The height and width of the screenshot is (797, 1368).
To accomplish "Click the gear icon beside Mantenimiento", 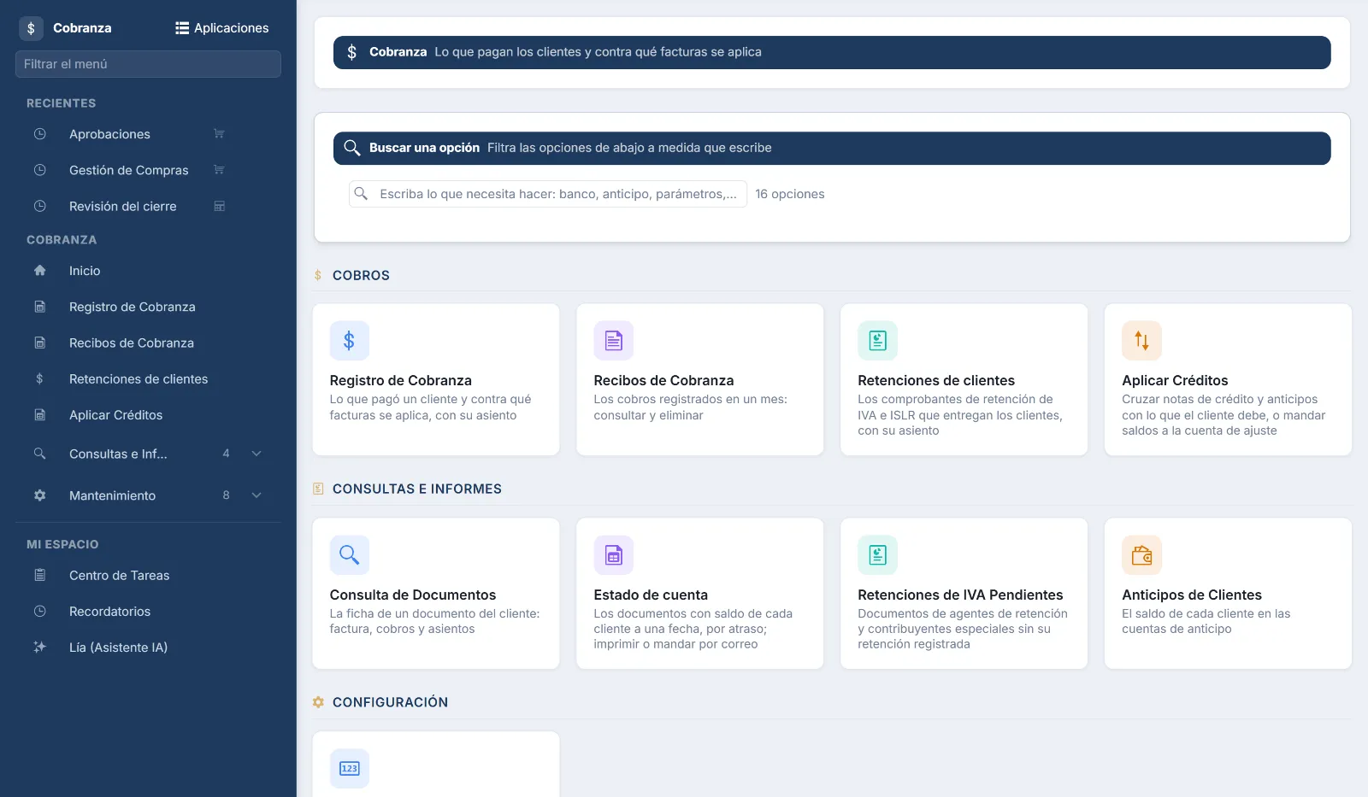I will [x=39, y=495].
